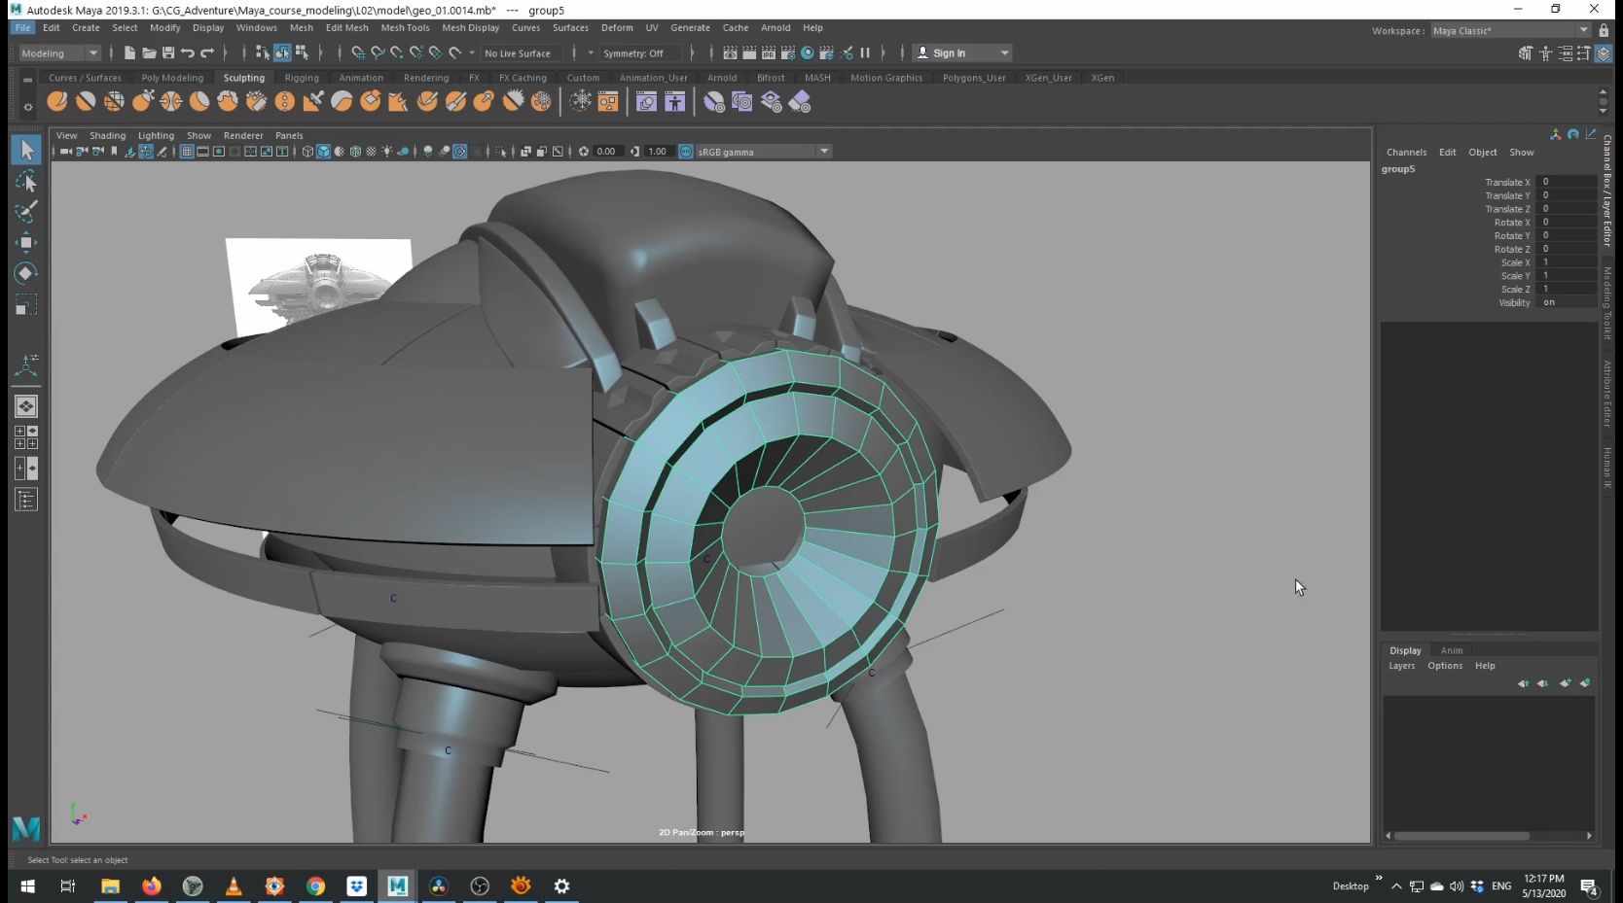Open the sRGB gamma view transform dropdown
The width and height of the screenshot is (1623, 903).
pos(823,152)
